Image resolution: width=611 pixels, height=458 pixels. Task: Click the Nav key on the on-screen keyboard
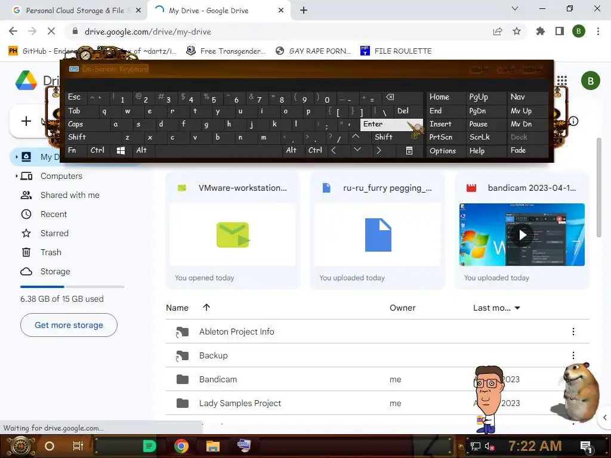[528, 97]
